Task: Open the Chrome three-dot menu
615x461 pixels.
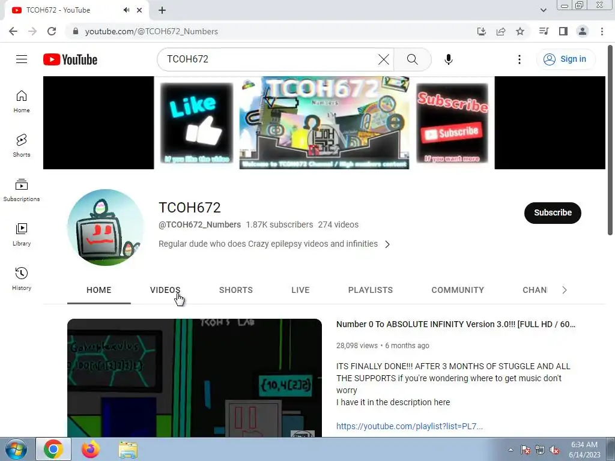Action: 602,31
